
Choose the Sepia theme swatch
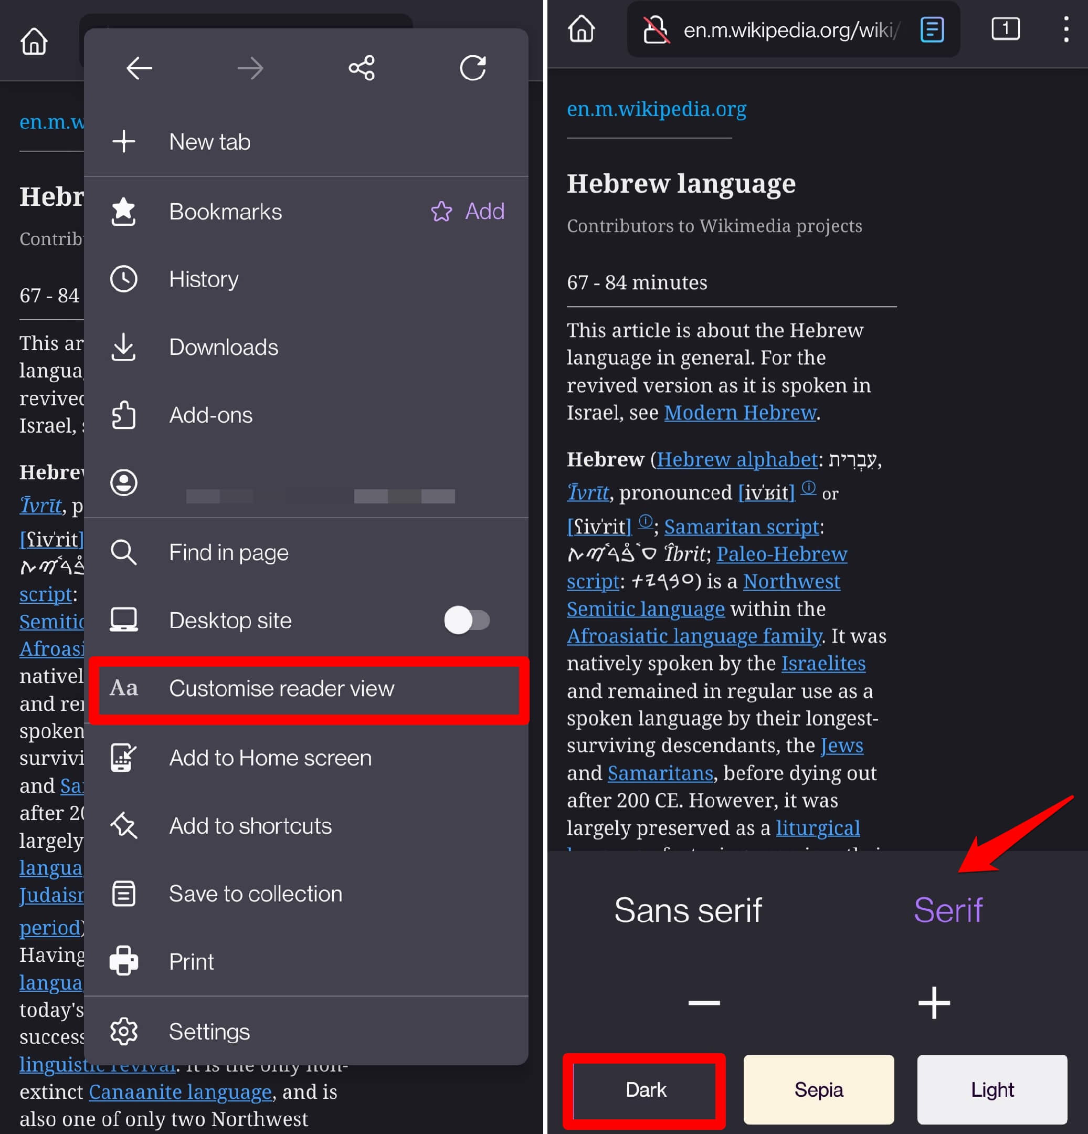(818, 1089)
